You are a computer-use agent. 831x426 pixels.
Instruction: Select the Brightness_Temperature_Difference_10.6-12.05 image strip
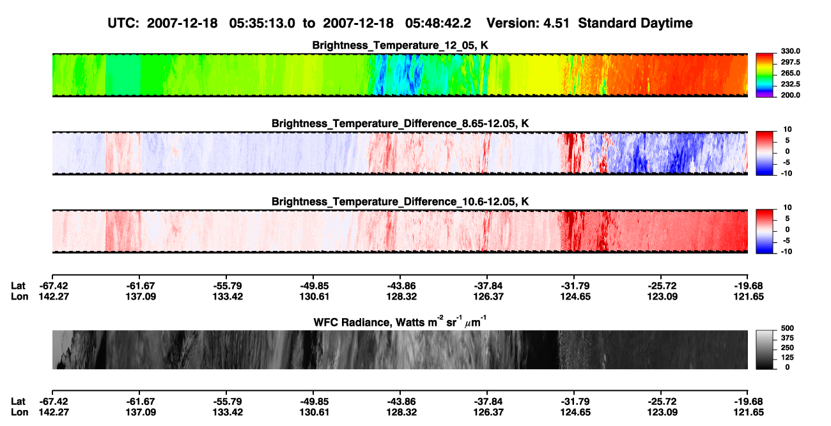400,231
